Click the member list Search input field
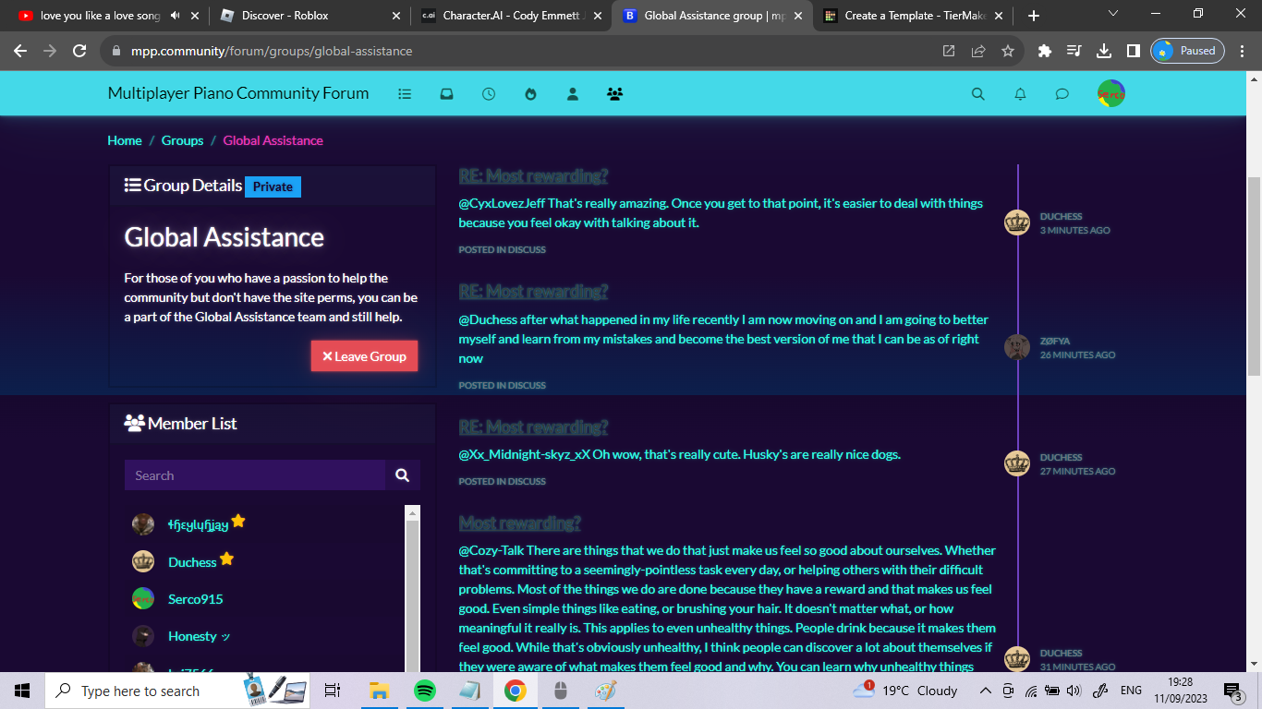This screenshot has width=1262, height=709. coord(255,475)
